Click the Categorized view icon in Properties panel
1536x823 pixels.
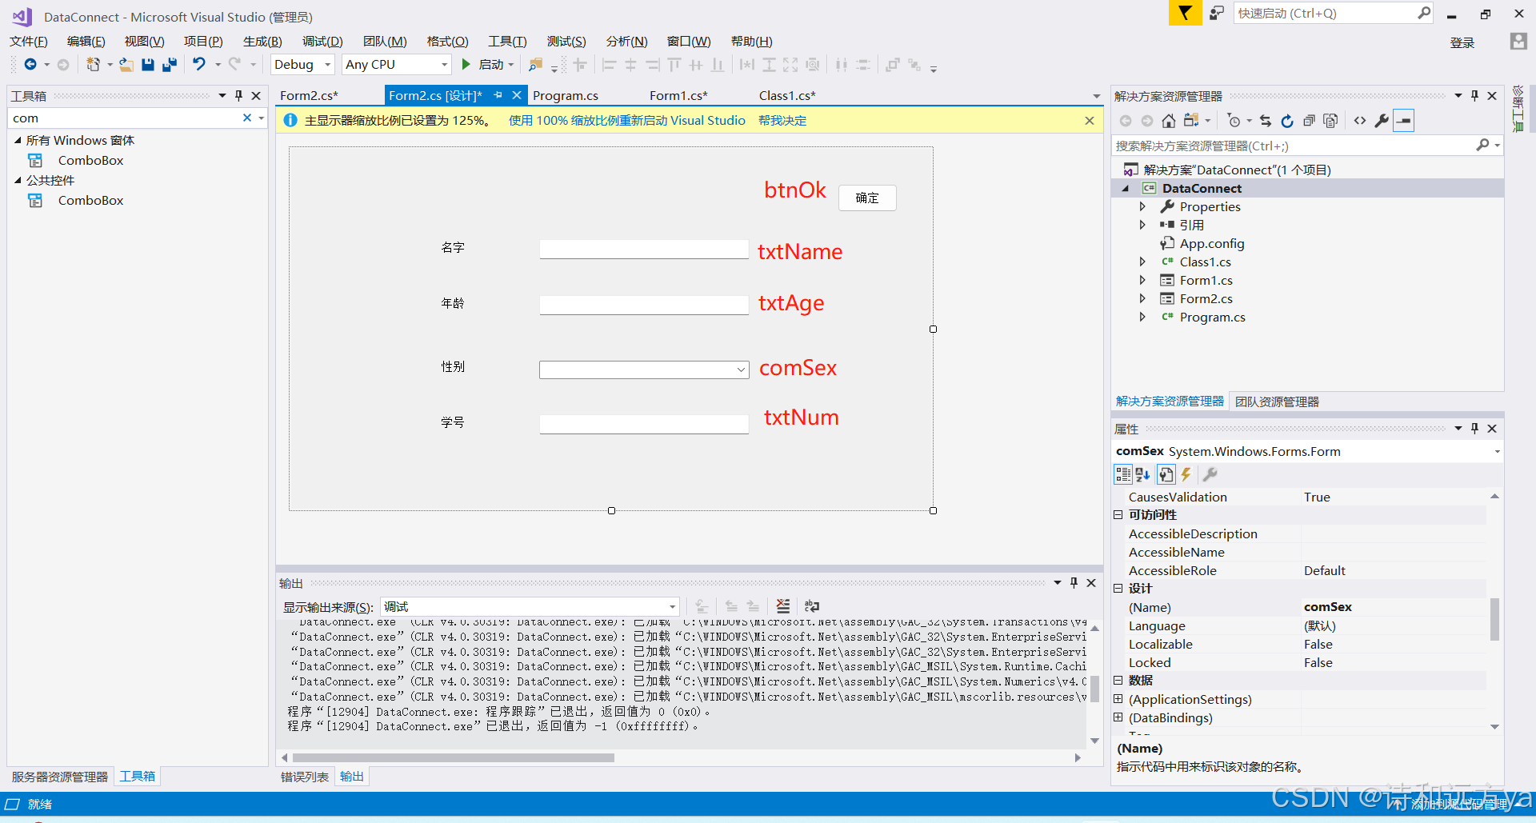(1123, 475)
